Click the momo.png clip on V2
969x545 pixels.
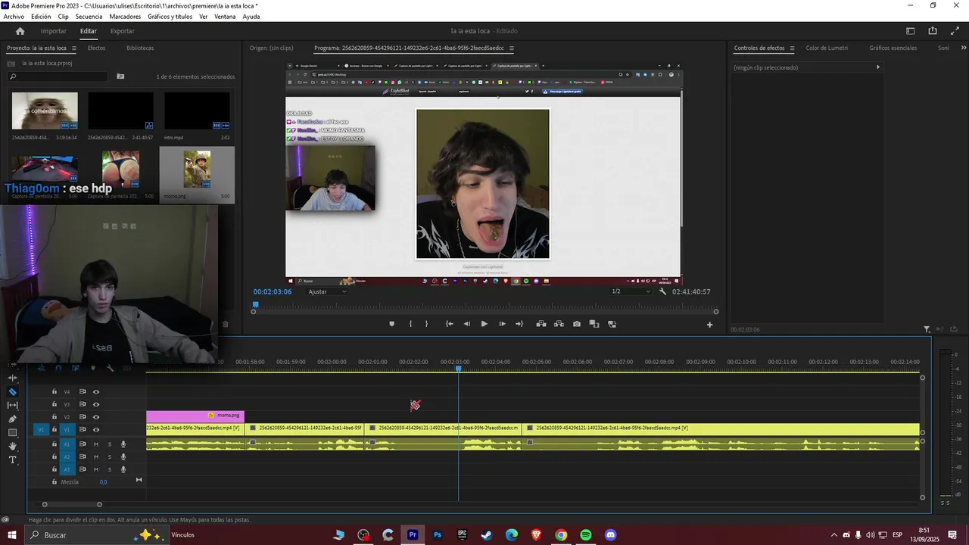tap(195, 416)
